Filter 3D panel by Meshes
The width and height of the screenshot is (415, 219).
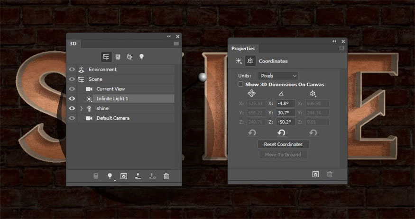coord(118,57)
